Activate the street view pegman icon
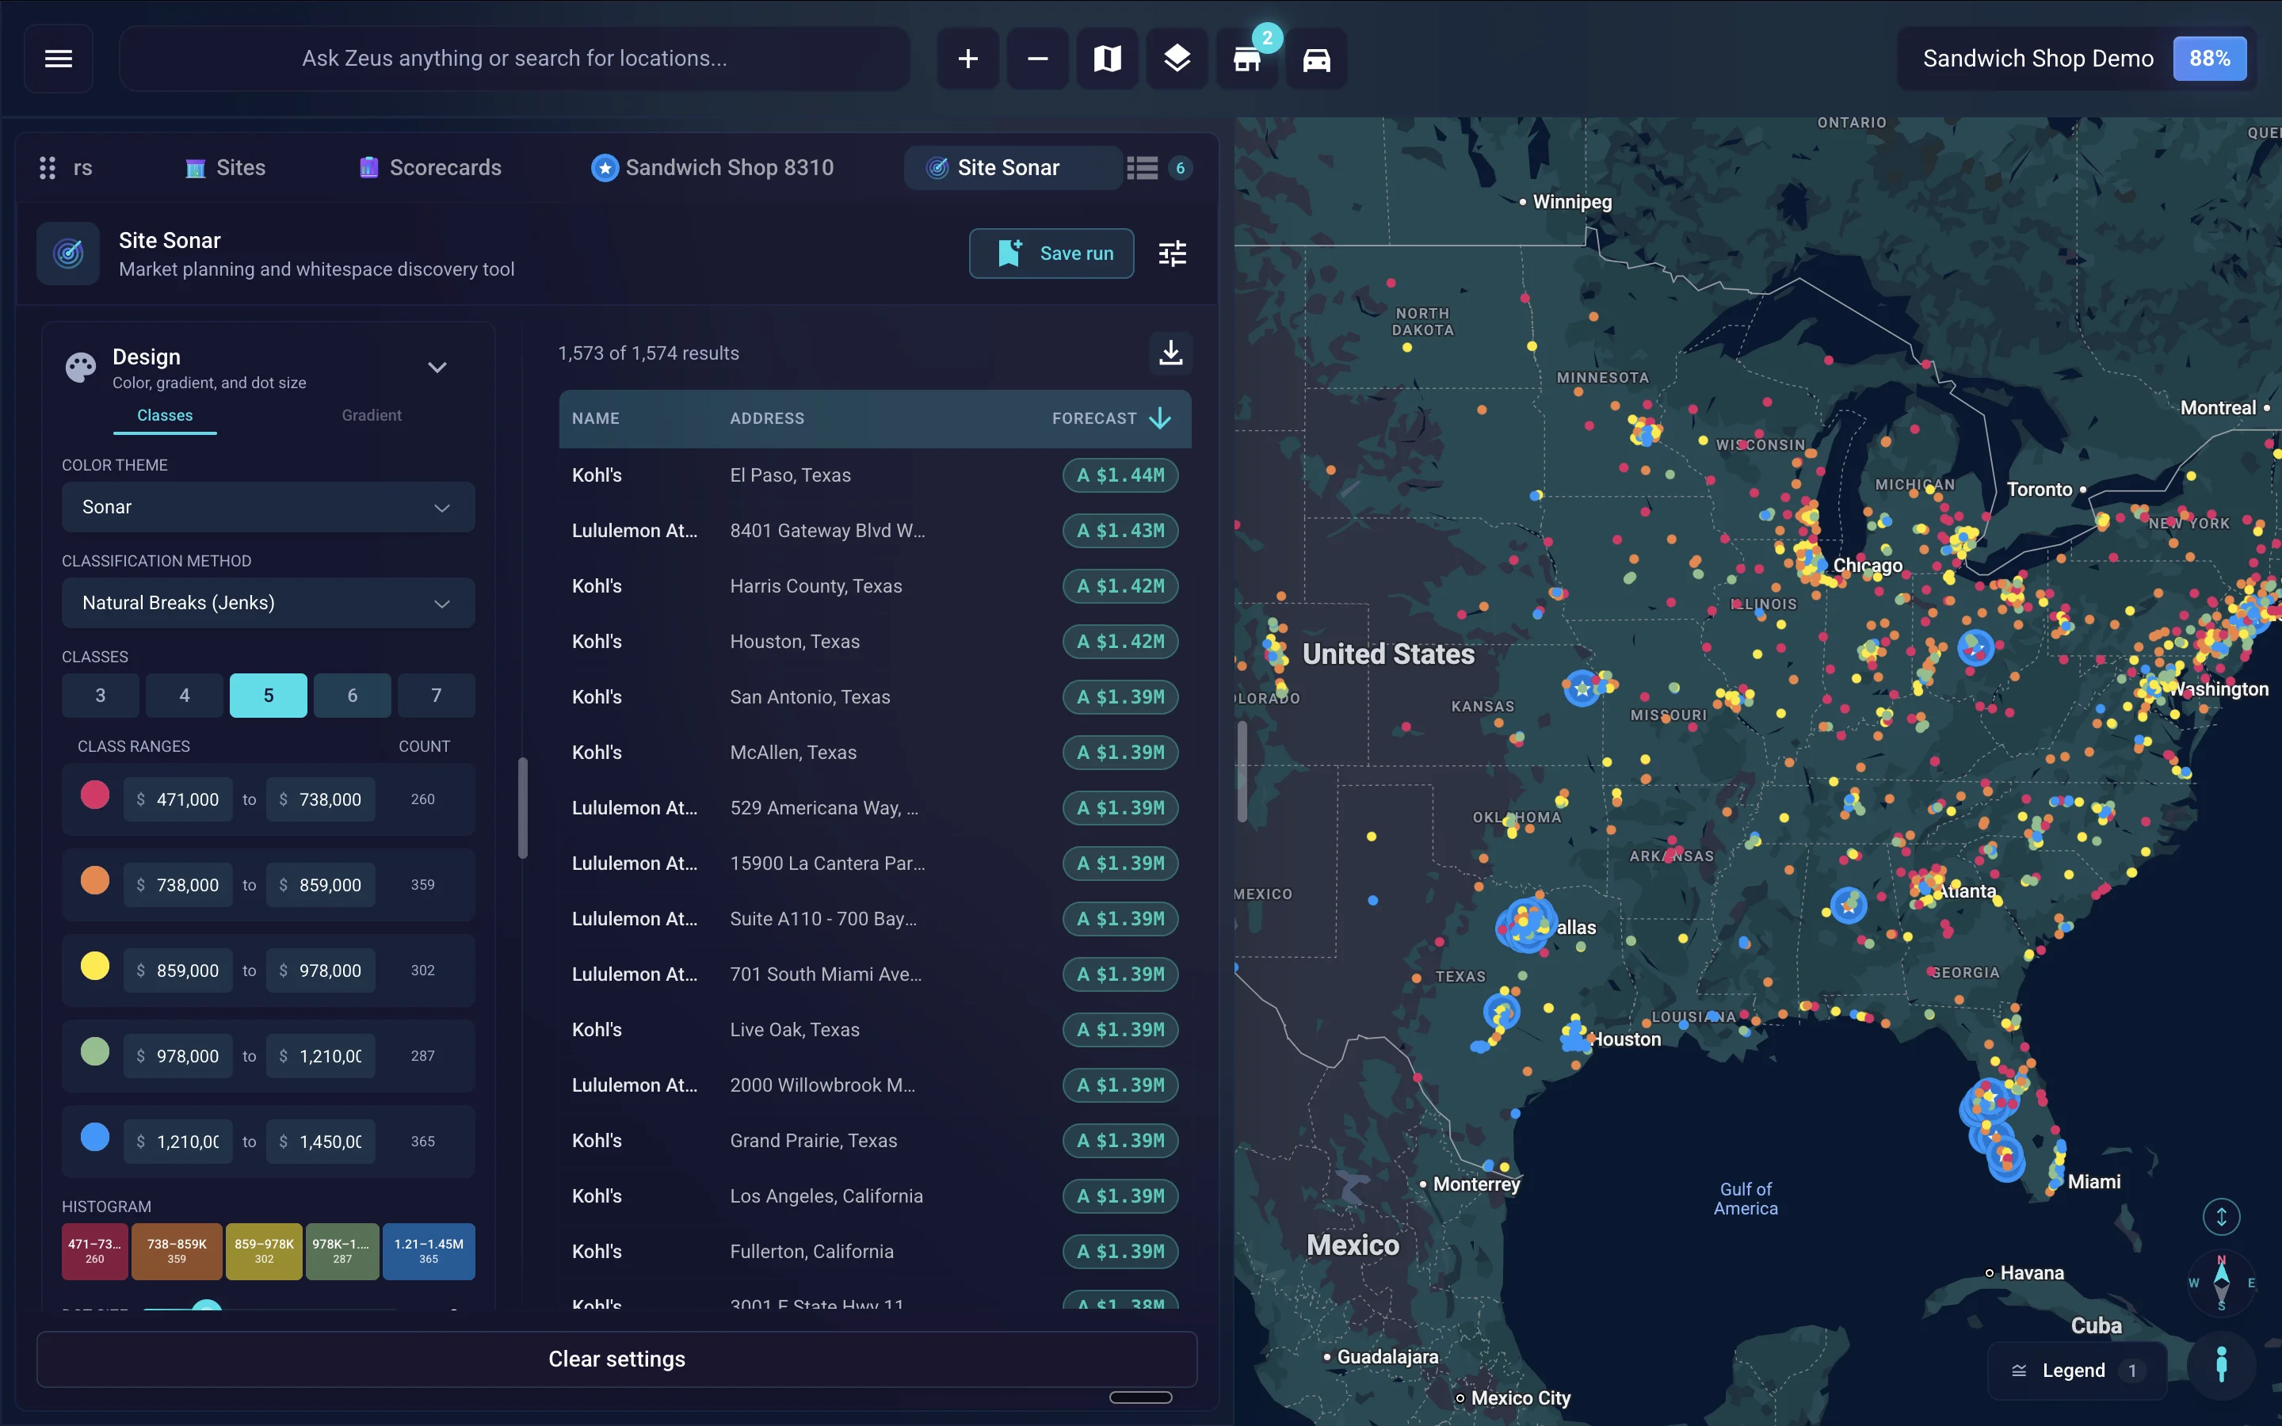The image size is (2282, 1426). pyautogui.click(x=2222, y=1363)
